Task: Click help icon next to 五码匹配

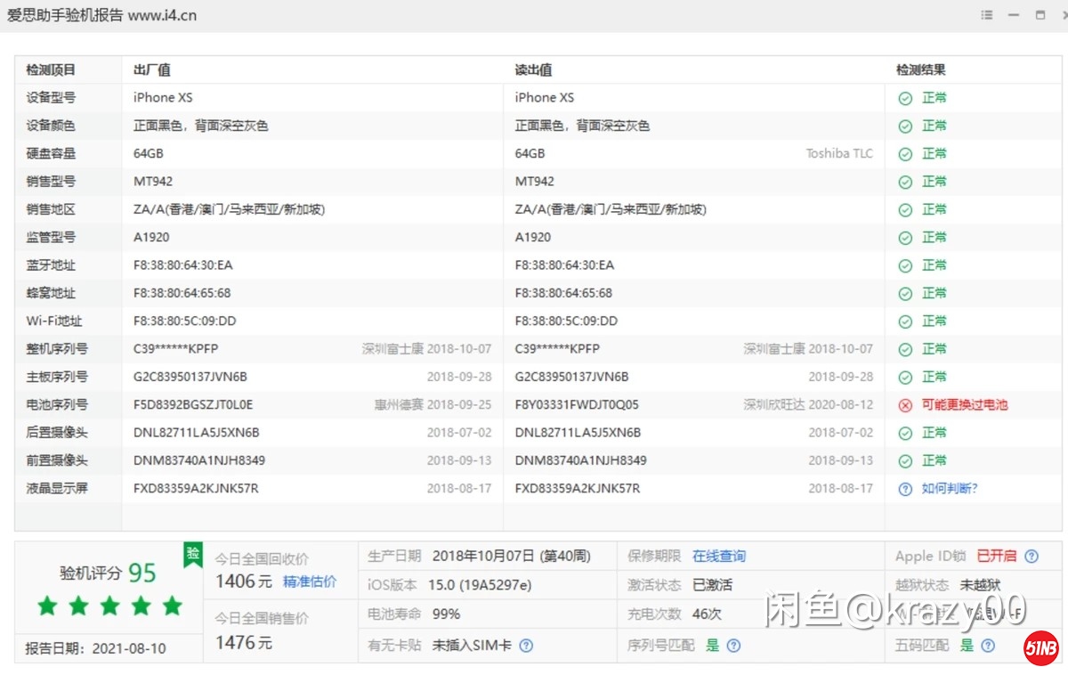Action: click(987, 646)
